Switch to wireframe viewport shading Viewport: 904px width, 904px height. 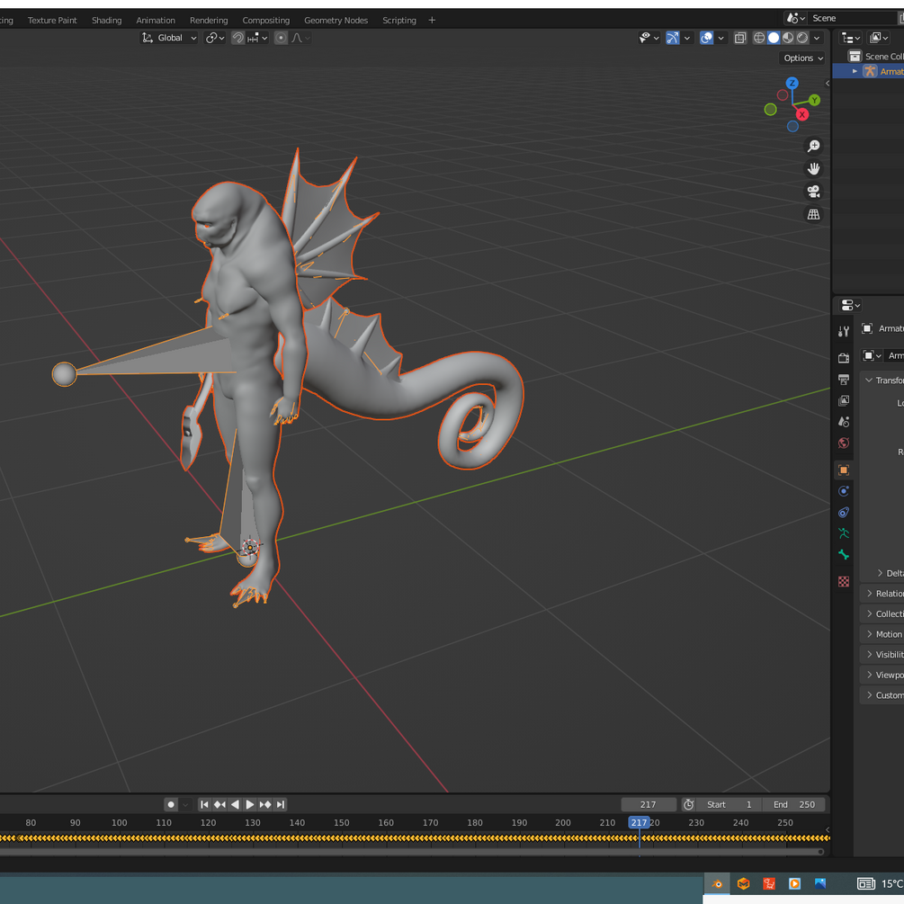pyautogui.click(x=759, y=38)
